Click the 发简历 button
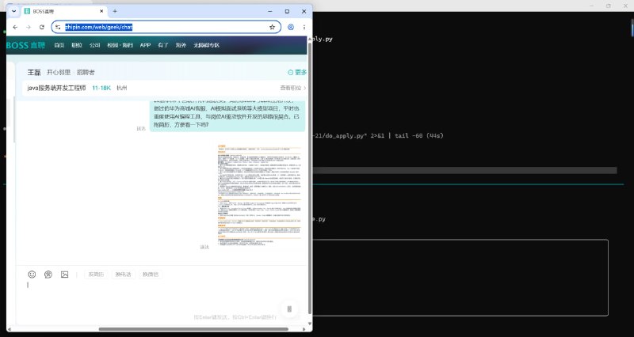The width and height of the screenshot is (634, 337). pos(96,275)
